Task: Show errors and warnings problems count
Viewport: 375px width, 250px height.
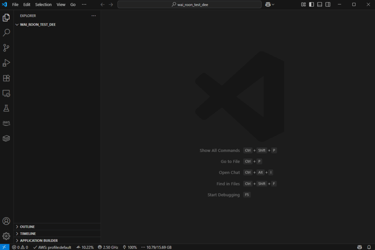Action: click(20, 247)
